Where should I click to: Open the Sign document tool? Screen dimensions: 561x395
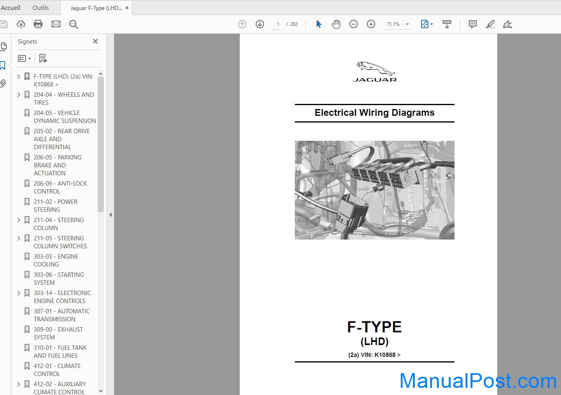507,24
